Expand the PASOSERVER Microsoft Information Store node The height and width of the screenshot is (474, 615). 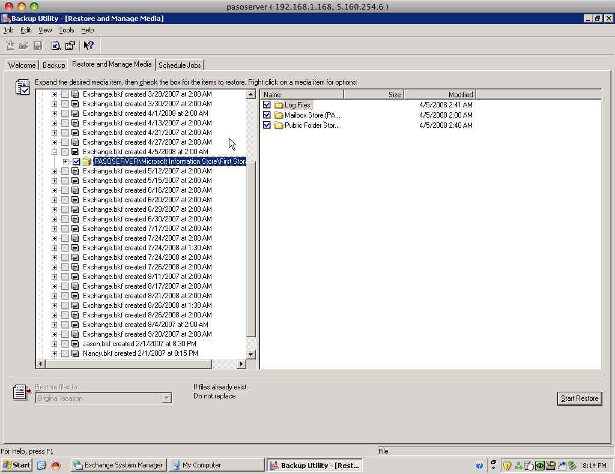pyautogui.click(x=66, y=161)
